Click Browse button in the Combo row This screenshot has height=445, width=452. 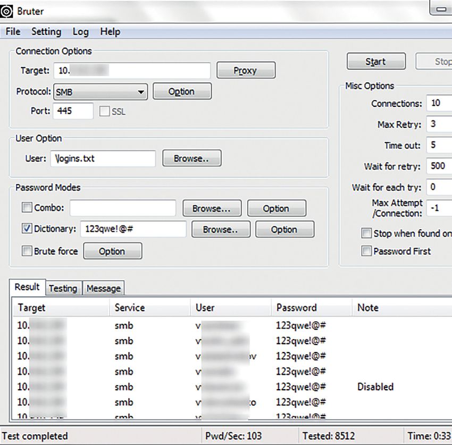212,208
